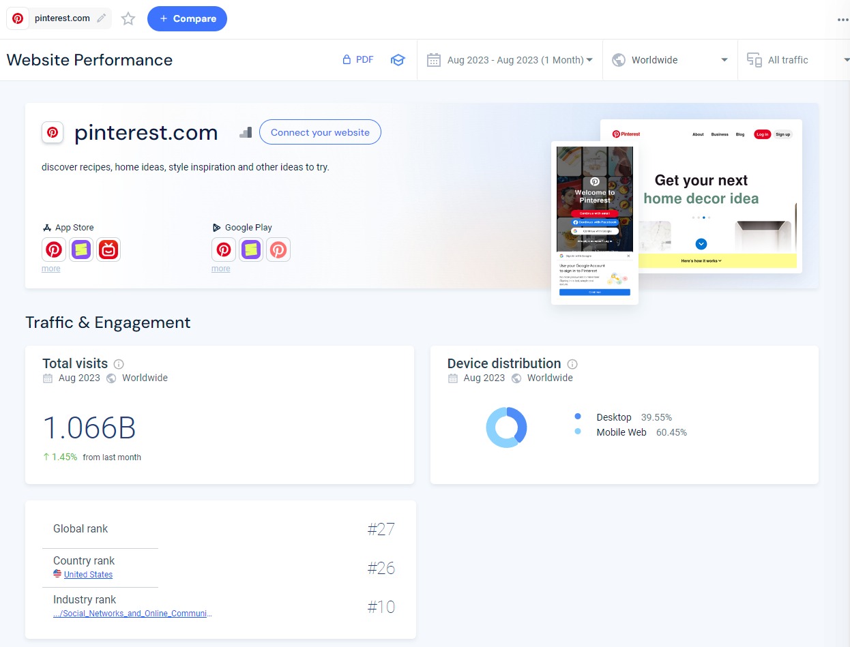
Task: Click the Pinterest logo beside the page title
Action: pos(53,132)
